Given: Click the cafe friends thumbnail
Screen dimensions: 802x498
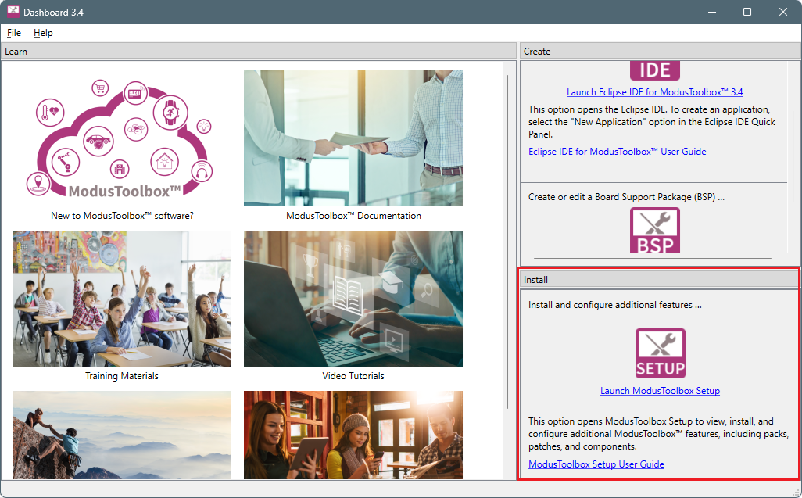Looking at the screenshot, I should (353, 435).
